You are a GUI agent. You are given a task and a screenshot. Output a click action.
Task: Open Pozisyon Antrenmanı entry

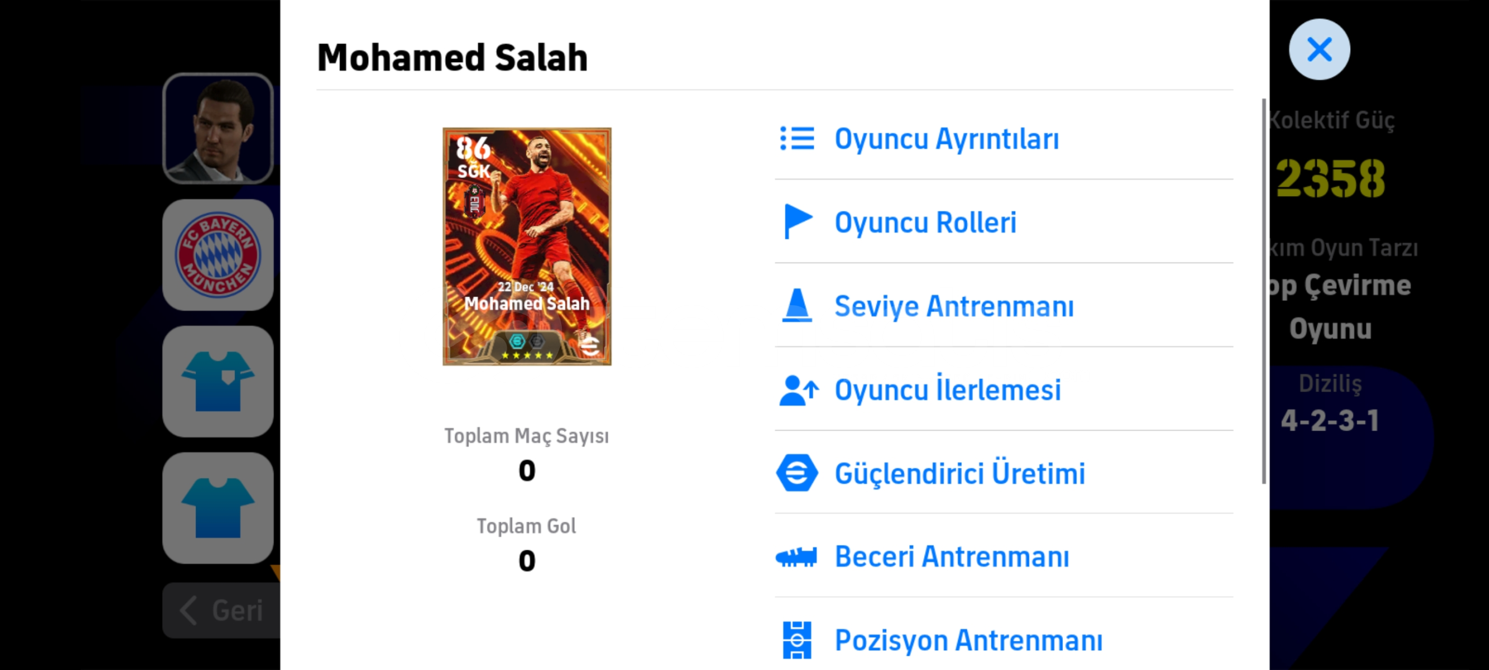tap(1003, 640)
